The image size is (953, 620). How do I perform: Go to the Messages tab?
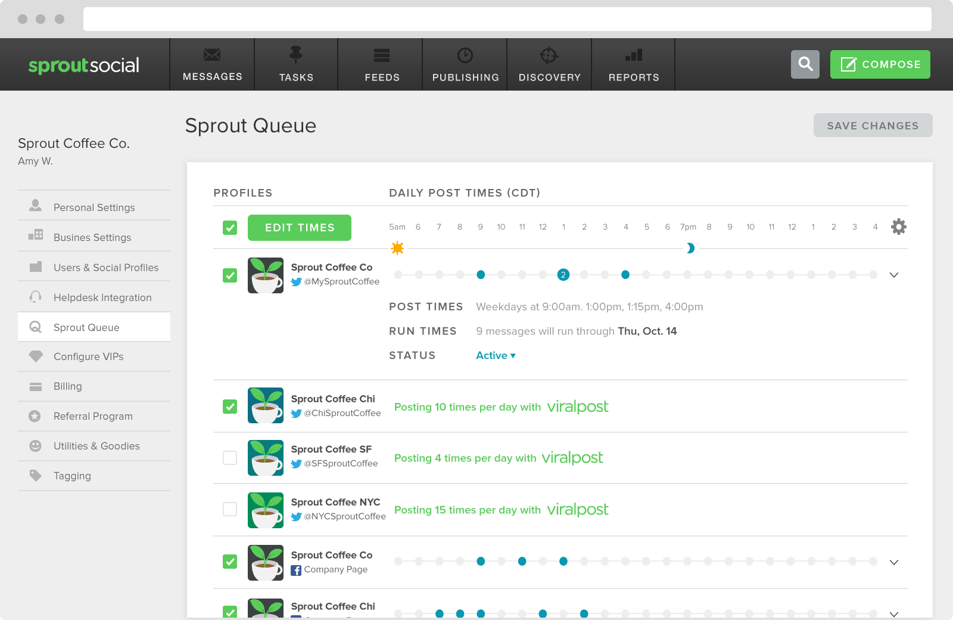click(213, 64)
